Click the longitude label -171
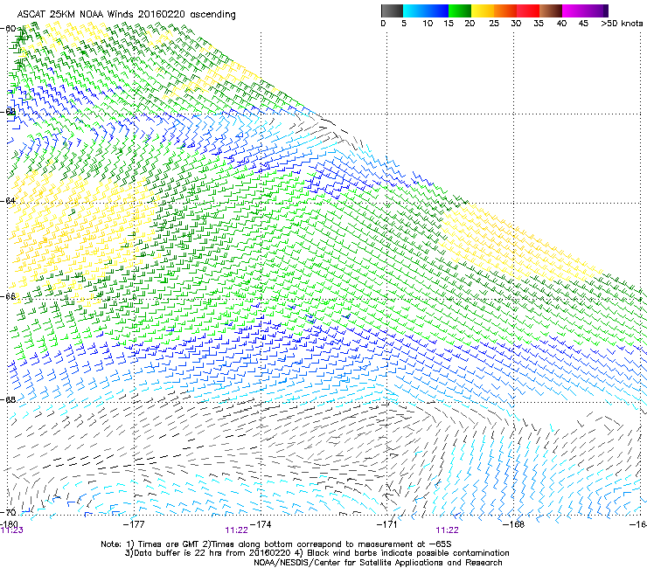 pyautogui.click(x=387, y=524)
